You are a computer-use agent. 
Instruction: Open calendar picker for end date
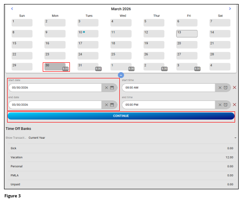click(x=112, y=105)
